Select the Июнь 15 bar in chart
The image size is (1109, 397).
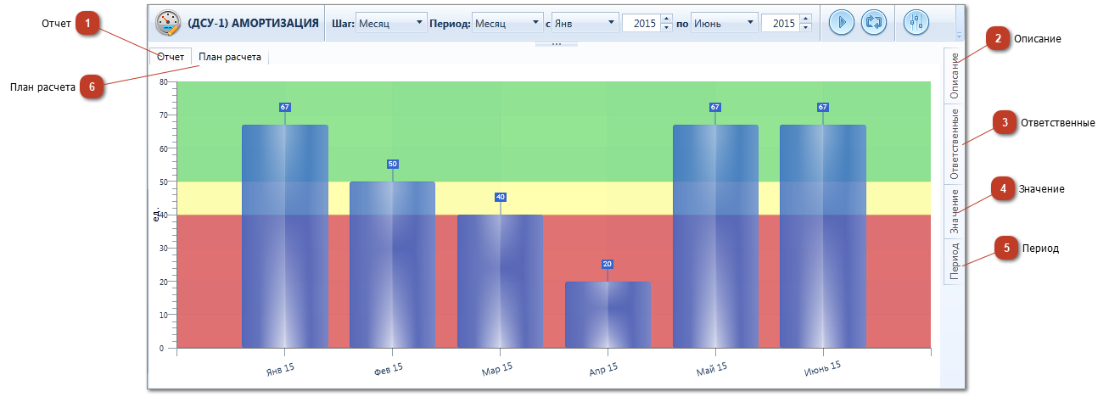(x=823, y=237)
